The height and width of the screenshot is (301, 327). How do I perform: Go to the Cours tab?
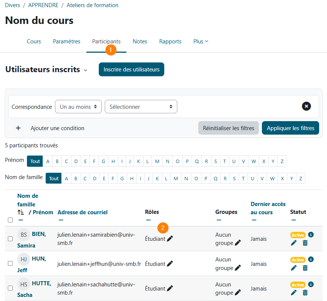point(34,41)
